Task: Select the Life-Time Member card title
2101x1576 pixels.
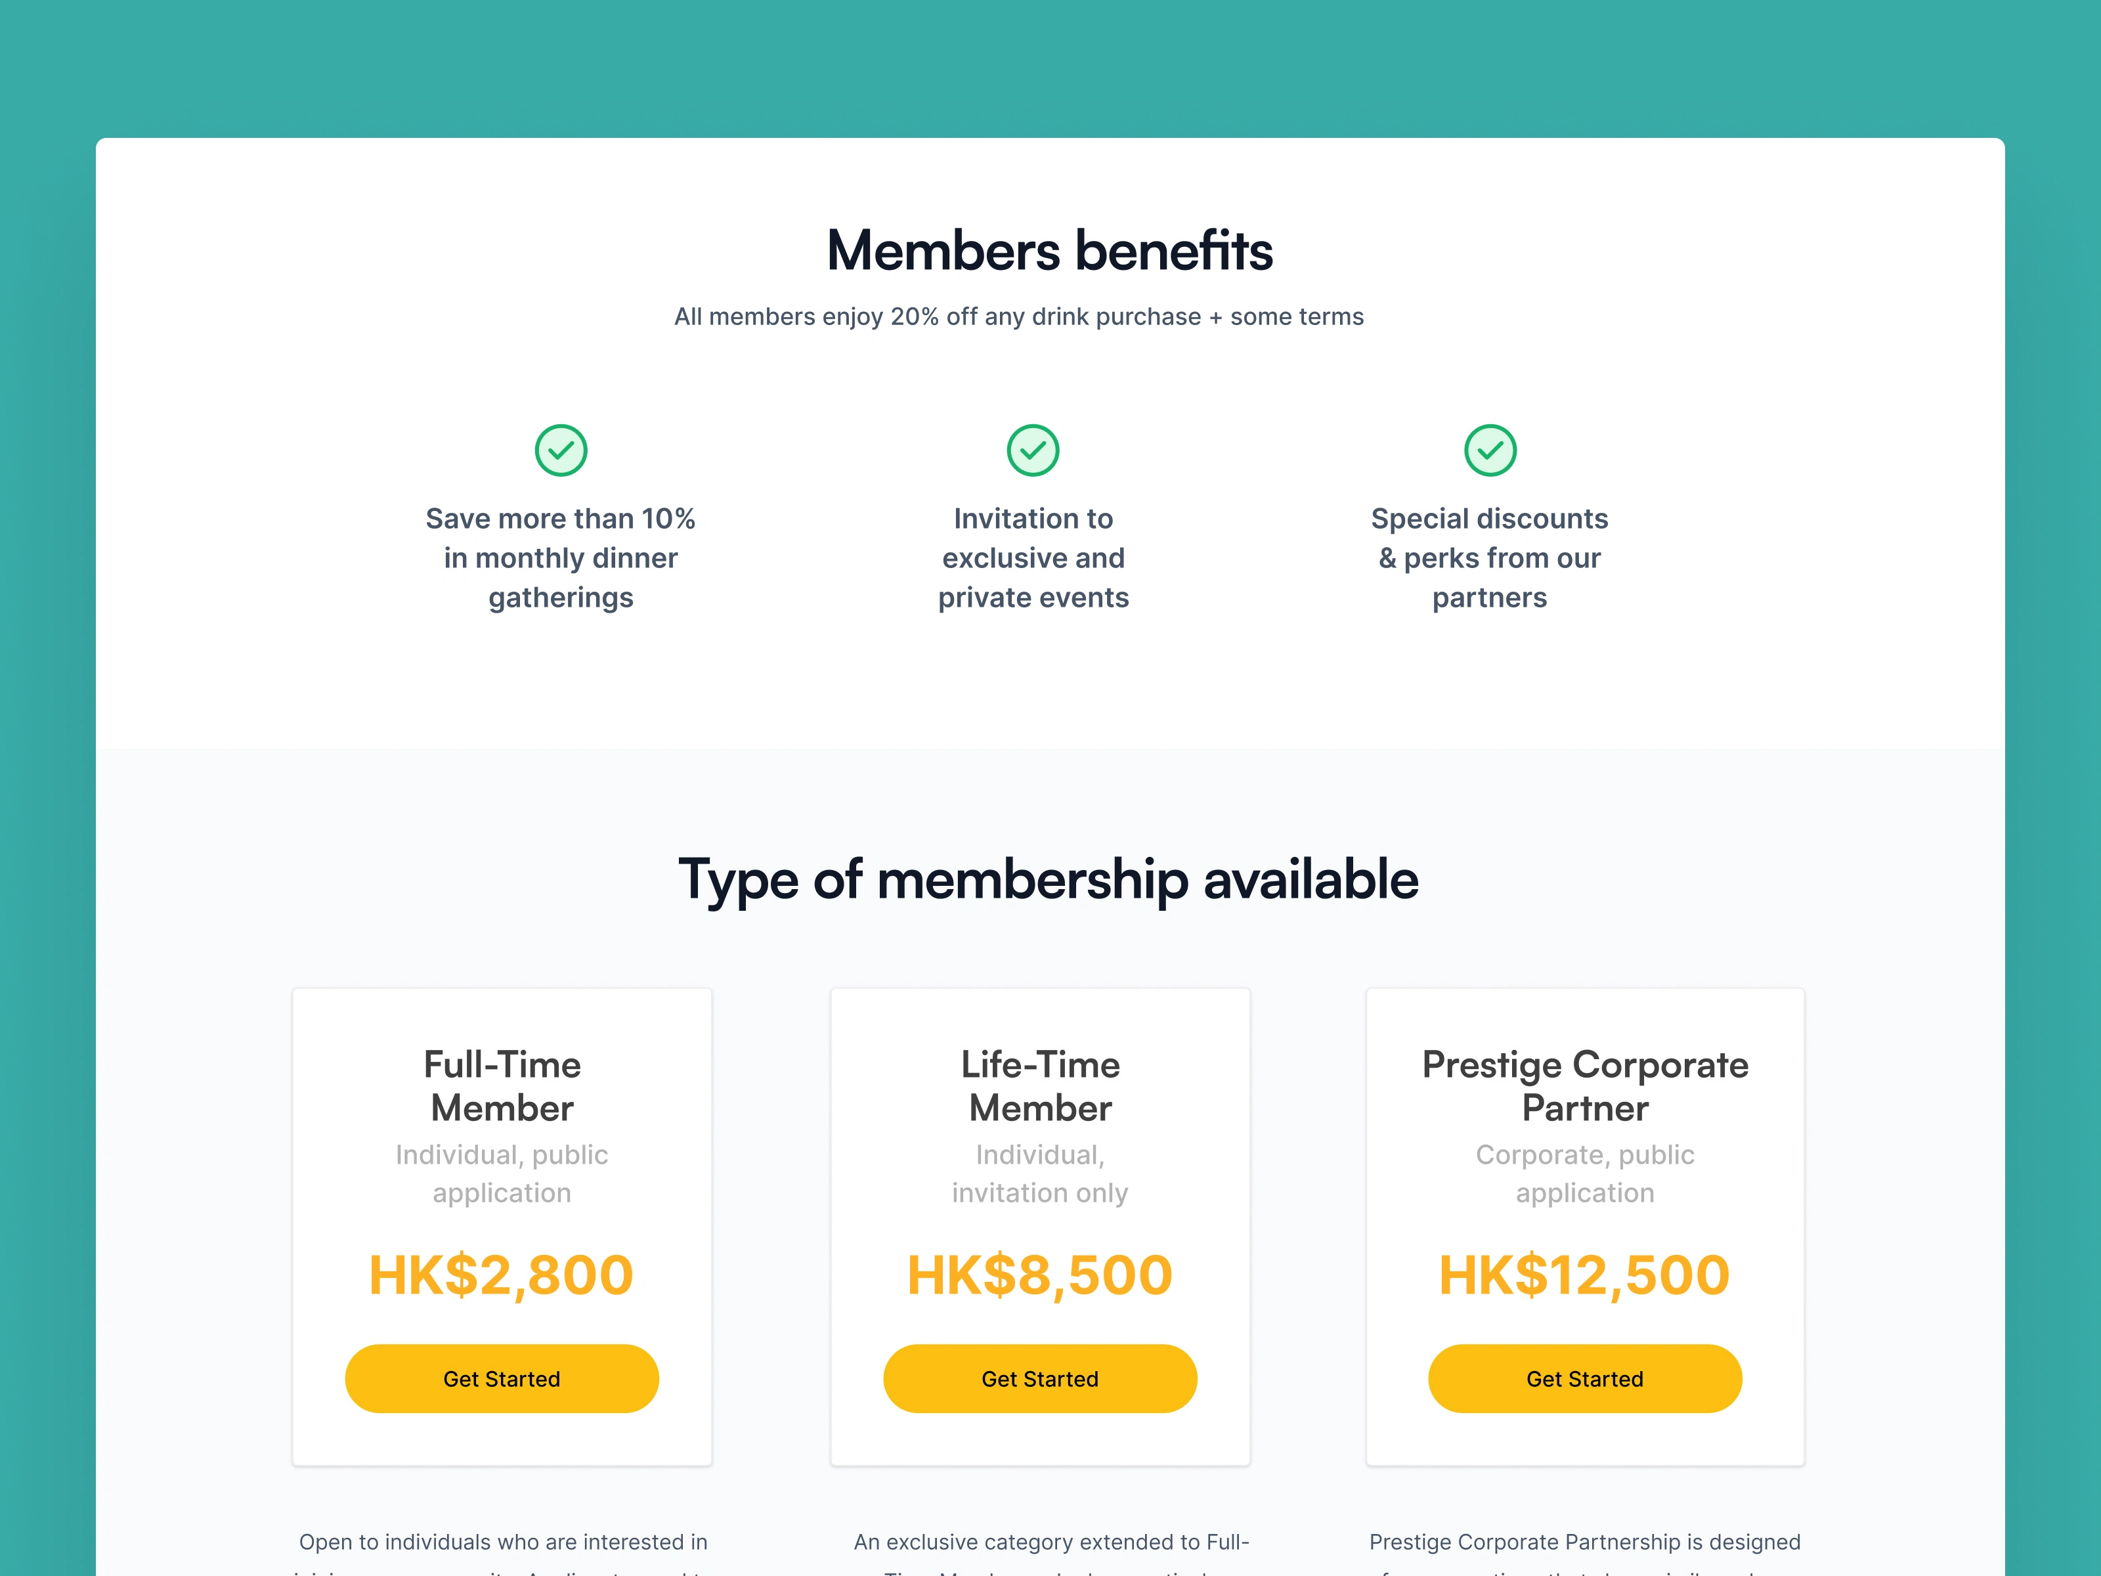Action: tap(1040, 1086)
